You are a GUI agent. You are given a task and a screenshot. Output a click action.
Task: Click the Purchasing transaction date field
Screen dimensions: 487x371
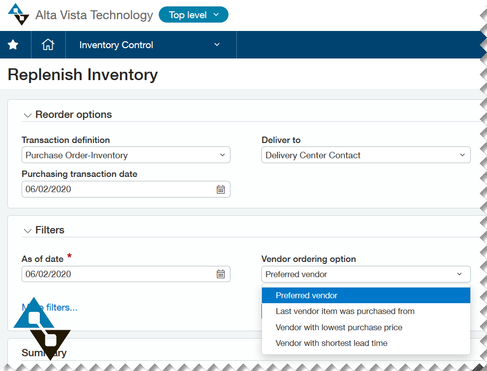pos(118,189)
